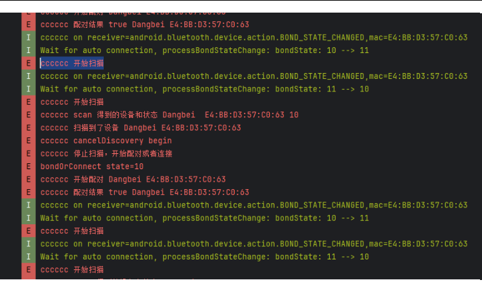Viewport: 482px width, 284px height.
Task: Click the E level icon beside 'cancelDiscovery begin'
Action: [x=29, y=141]
